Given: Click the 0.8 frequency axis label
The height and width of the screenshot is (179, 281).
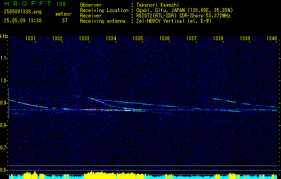Looking at the screenshot, I should 4,125.
